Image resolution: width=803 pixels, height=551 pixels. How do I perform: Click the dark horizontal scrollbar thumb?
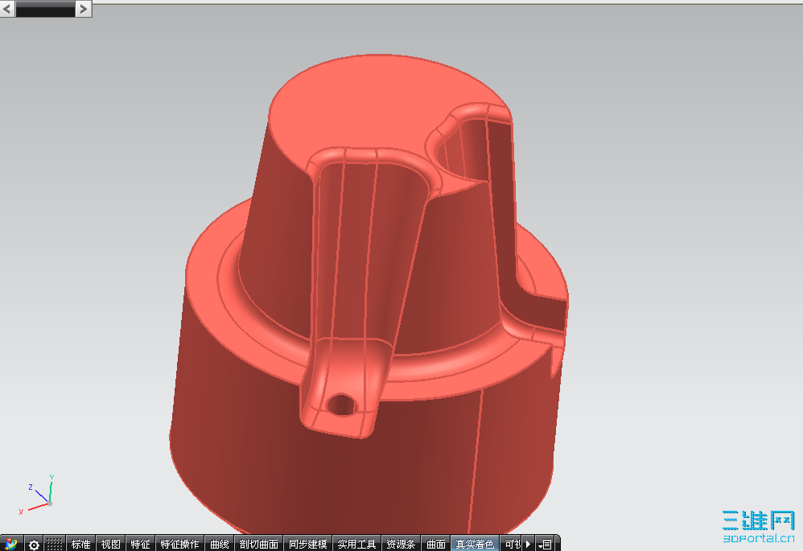click(x=45, y=9)
